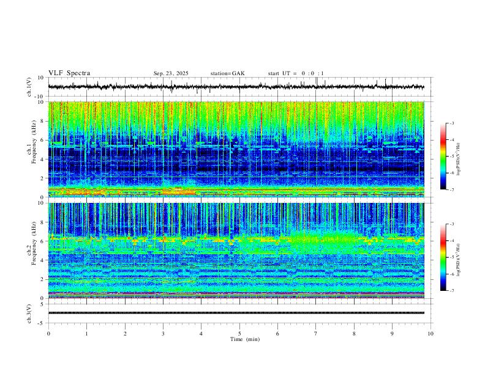The height and width of the screenshot is (374, 485).
Task: Click the 'station=GAK' label
Action: 227,73
